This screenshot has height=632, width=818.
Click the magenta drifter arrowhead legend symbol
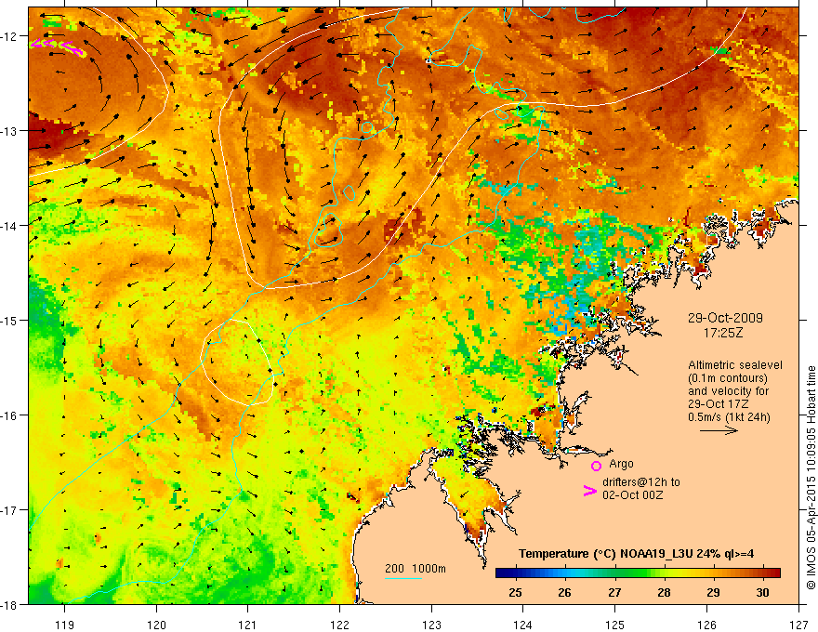point(589,491)
